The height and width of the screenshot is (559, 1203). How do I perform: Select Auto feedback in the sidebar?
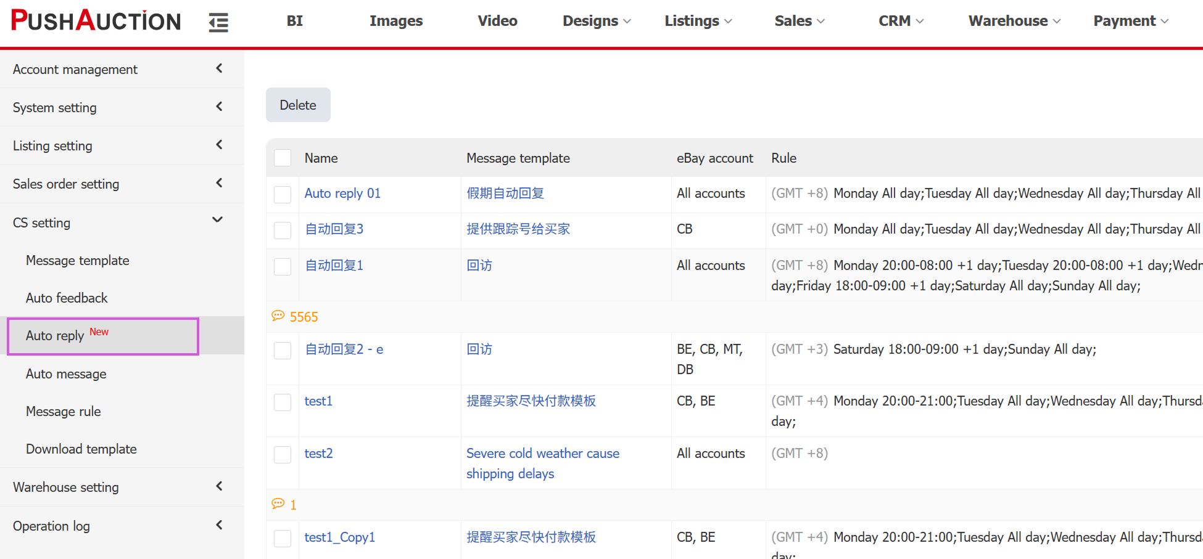[x=67, y=298]
